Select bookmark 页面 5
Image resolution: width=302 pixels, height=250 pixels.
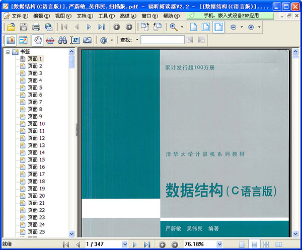coord(35,88)
